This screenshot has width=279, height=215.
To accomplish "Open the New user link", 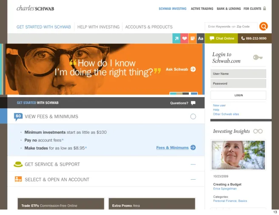I will click(219, 105).
